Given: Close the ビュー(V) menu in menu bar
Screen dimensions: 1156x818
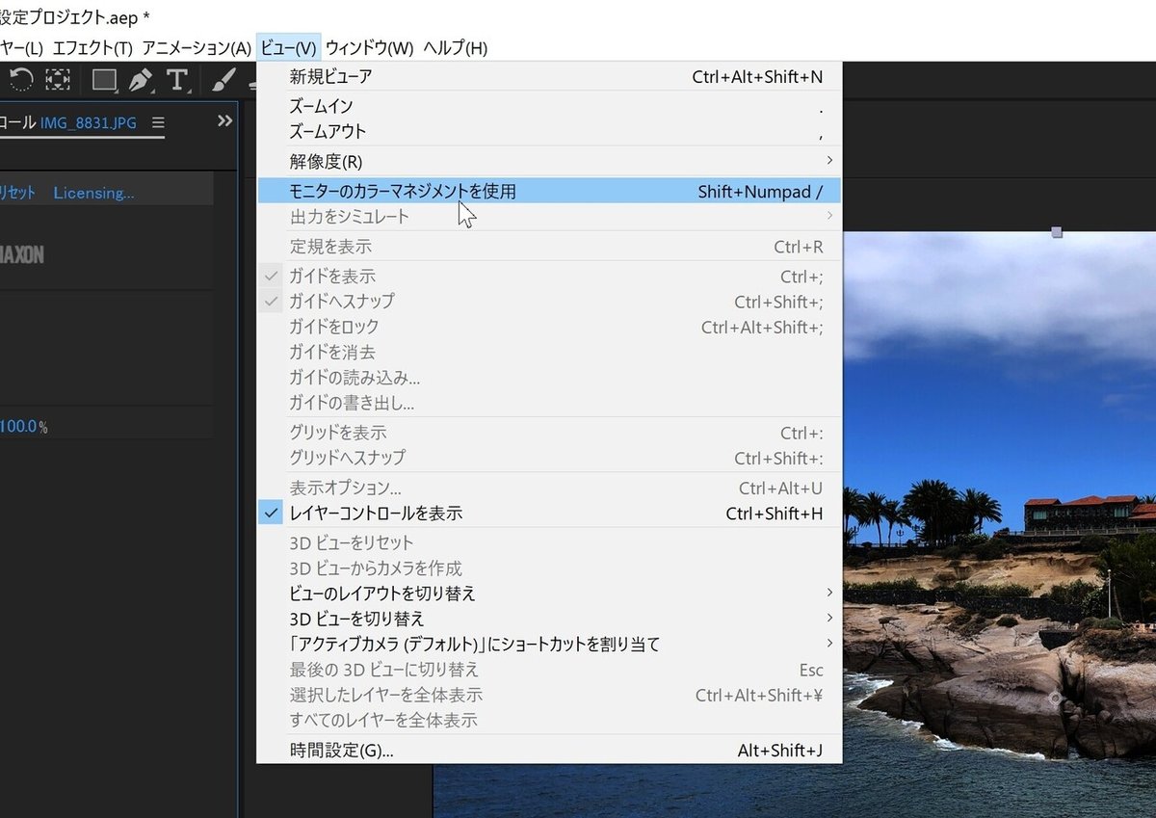Looking at the screenshot, I should click(289, 47).
